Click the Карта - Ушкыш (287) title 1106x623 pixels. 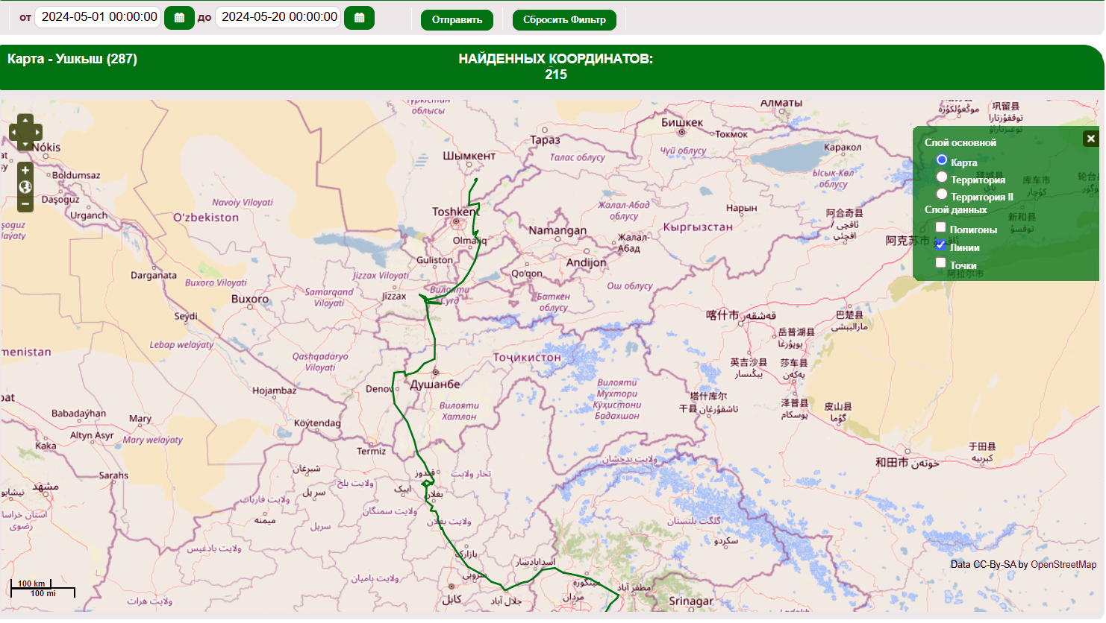(72, 59)
